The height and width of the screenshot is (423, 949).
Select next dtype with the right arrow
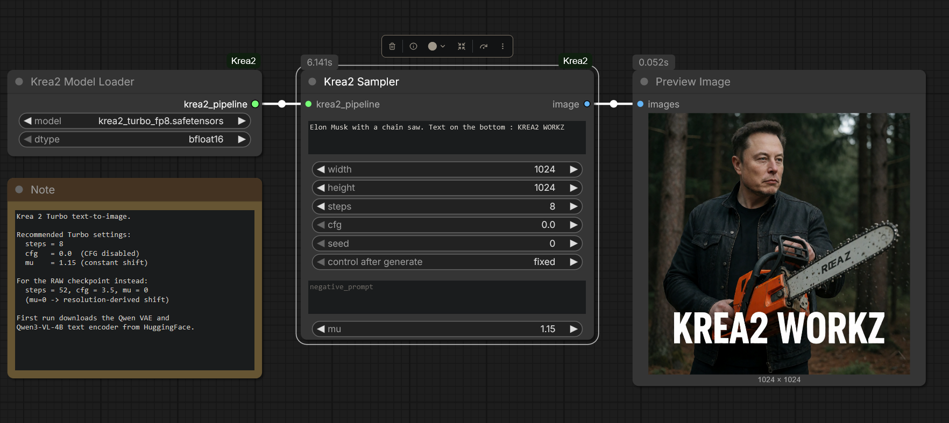tap(242, 139)
